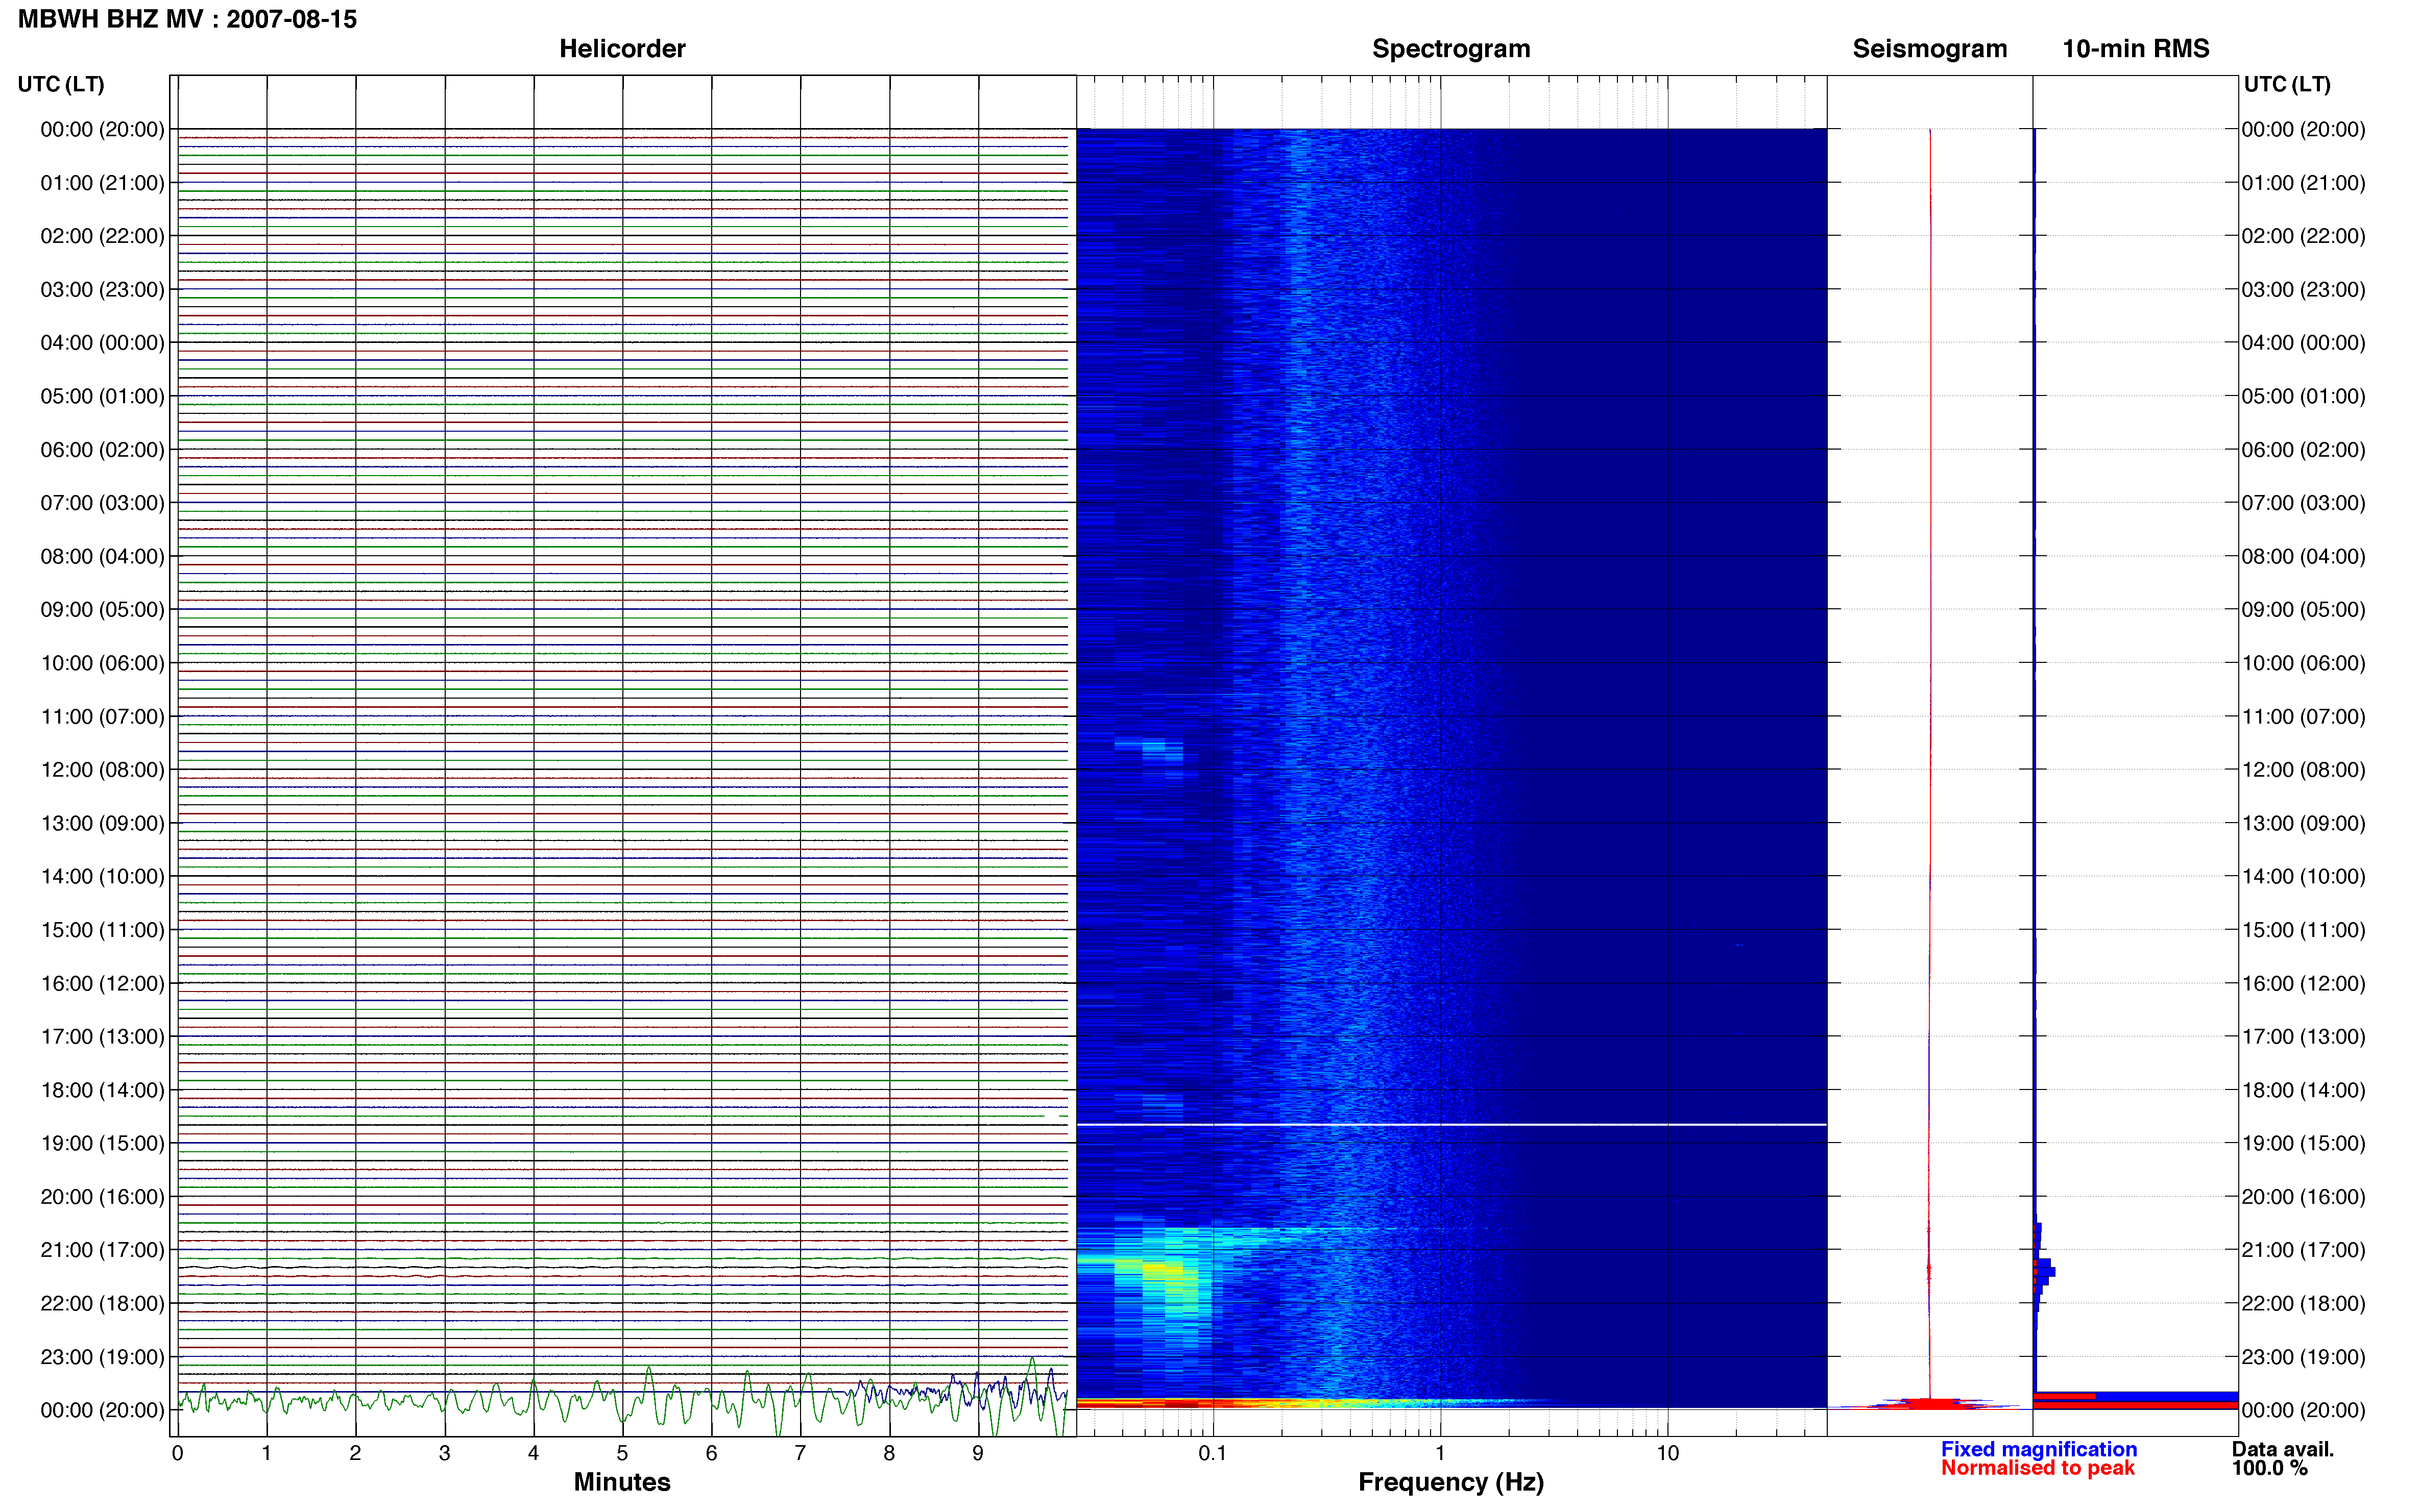Screen dimensions: 2420x1512
Task: Click the left '03:00 (23:00)' time label
Action: [102, 290]
